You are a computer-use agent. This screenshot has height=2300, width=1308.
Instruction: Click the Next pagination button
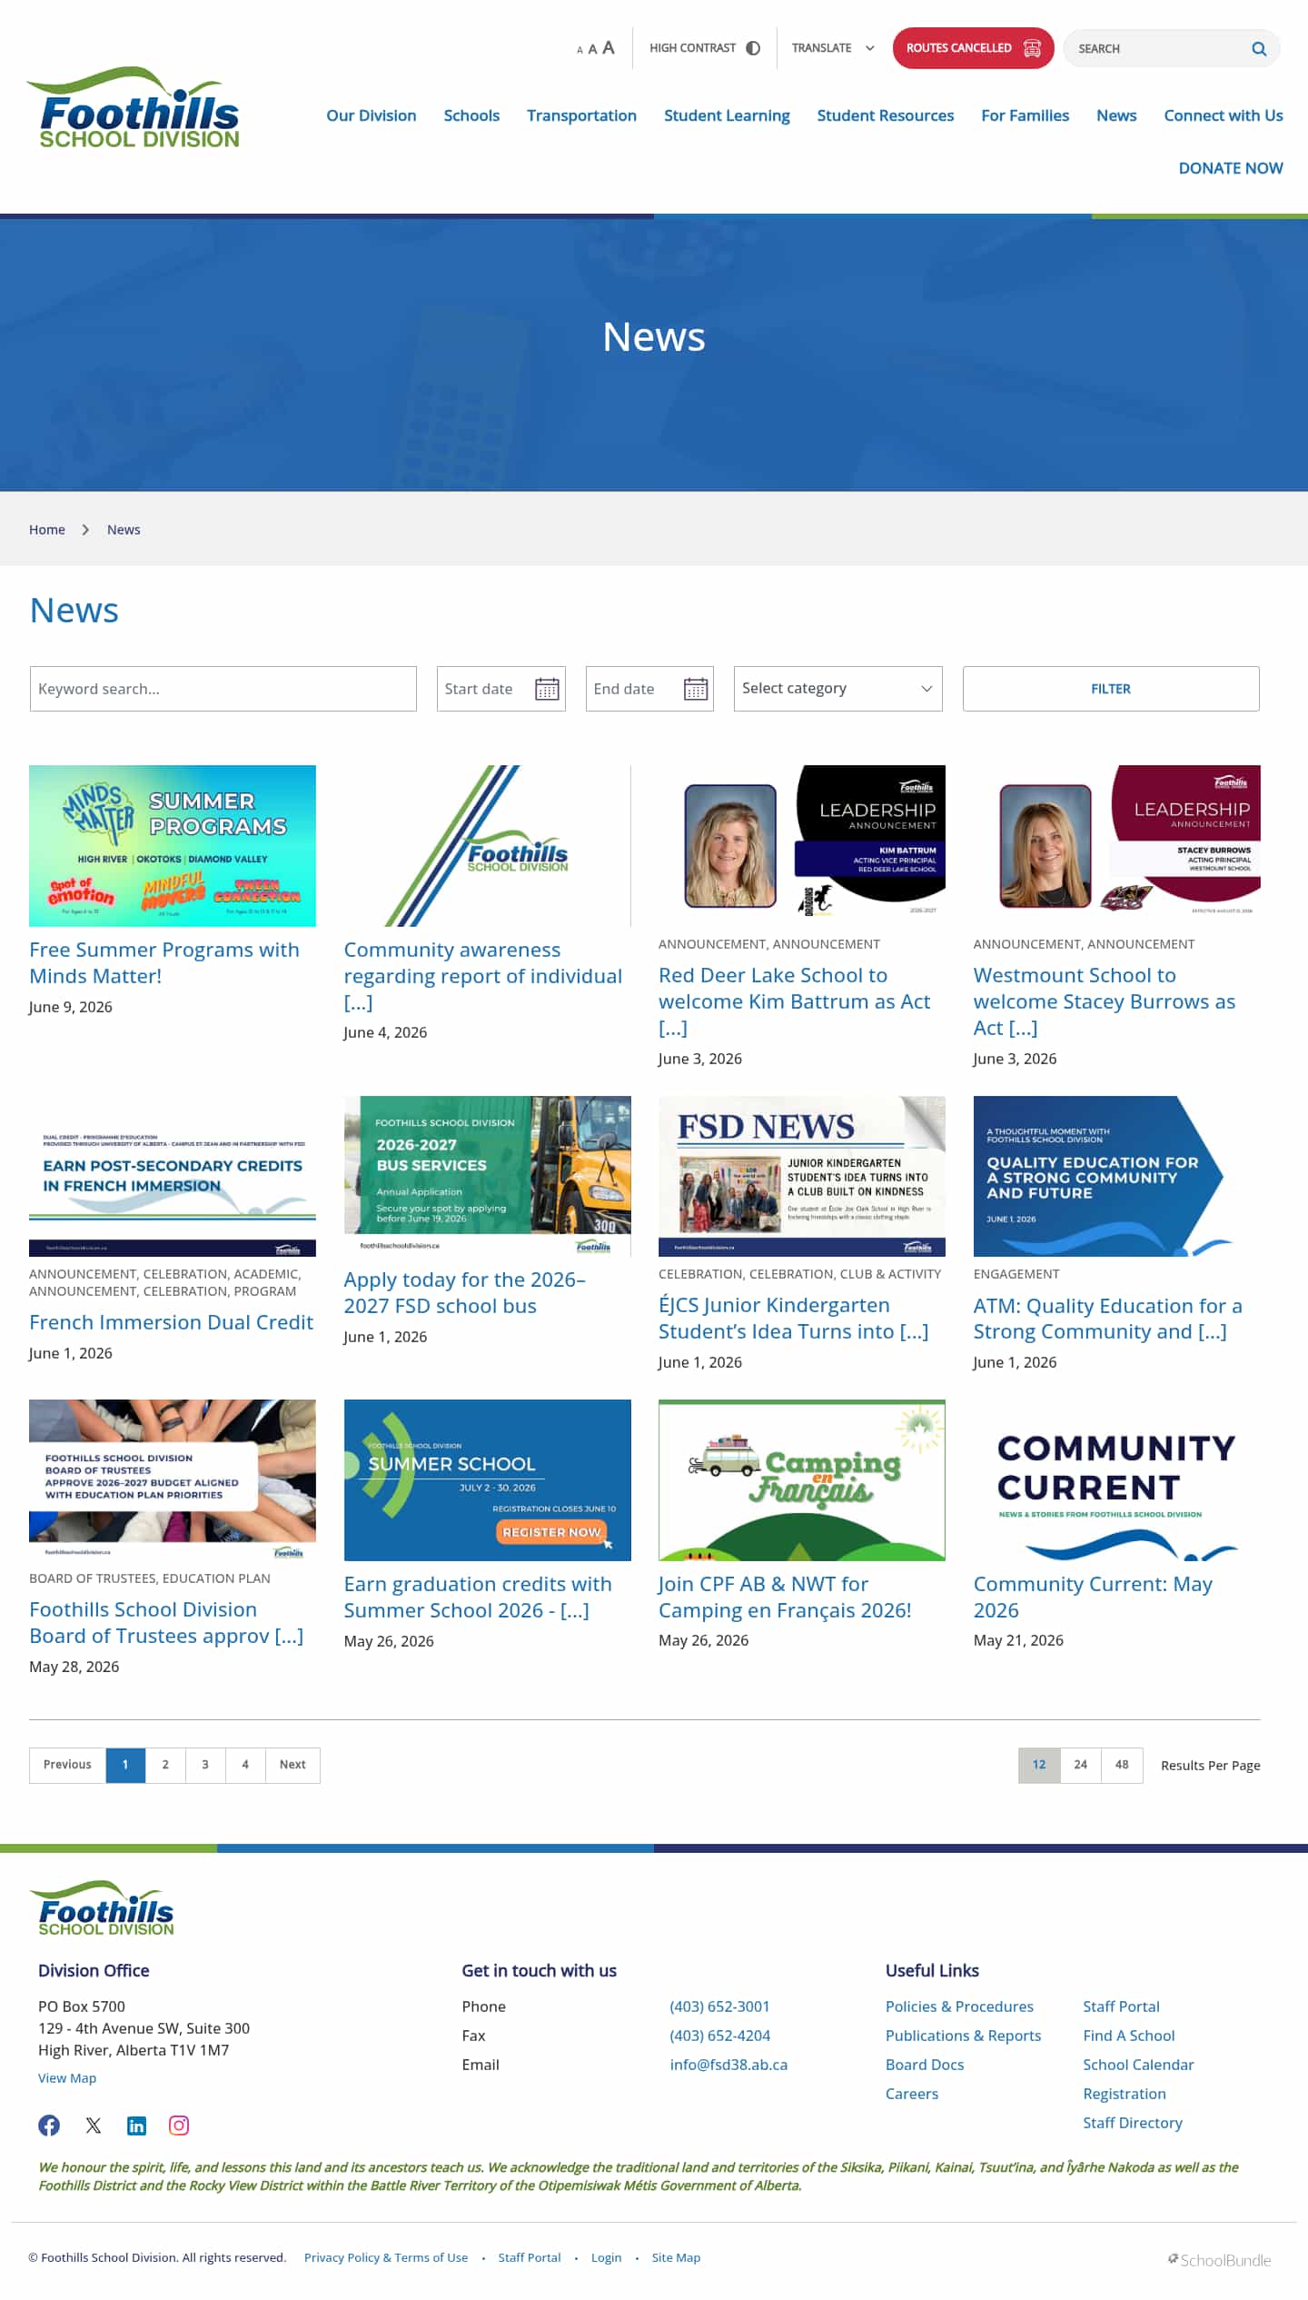292,1765
